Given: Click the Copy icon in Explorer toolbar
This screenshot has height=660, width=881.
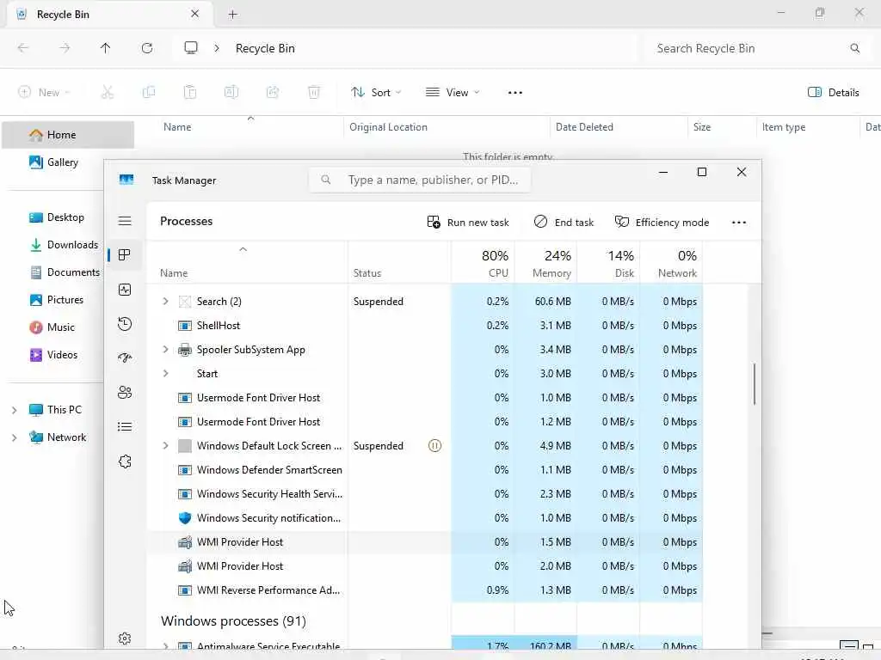Looking at the screenshot, I should [149, 92].
